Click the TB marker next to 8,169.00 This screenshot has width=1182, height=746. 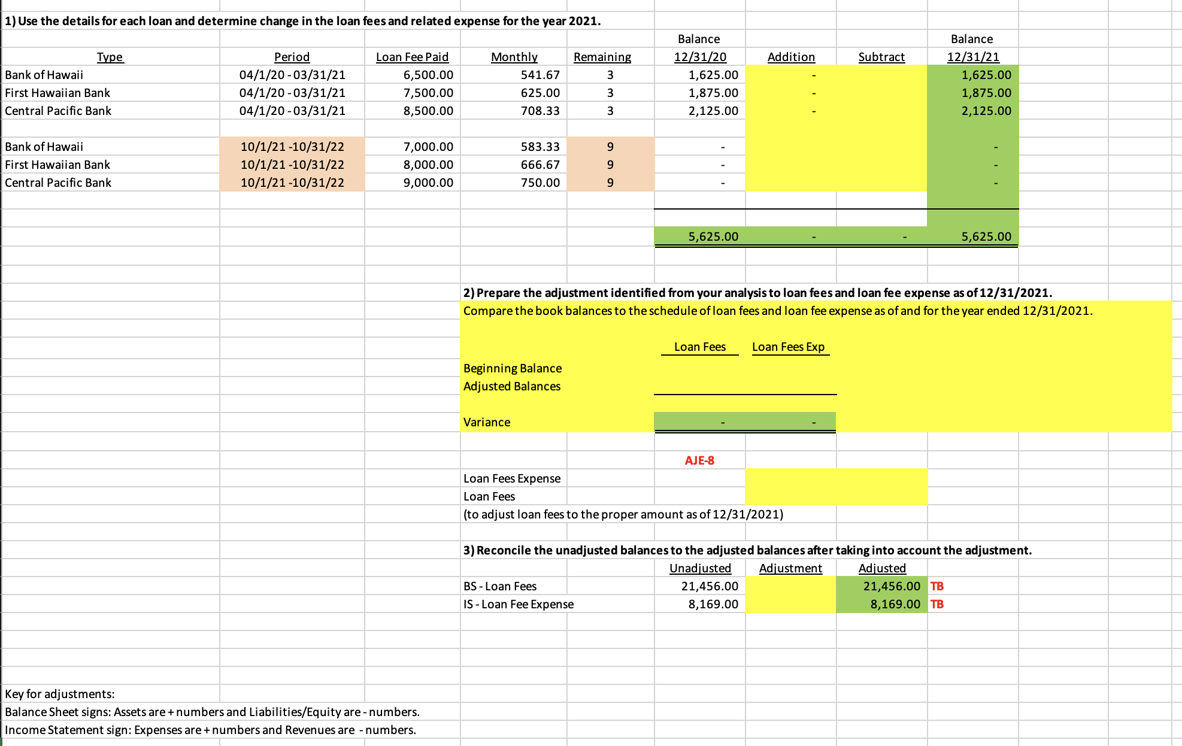tap(938, 604)
